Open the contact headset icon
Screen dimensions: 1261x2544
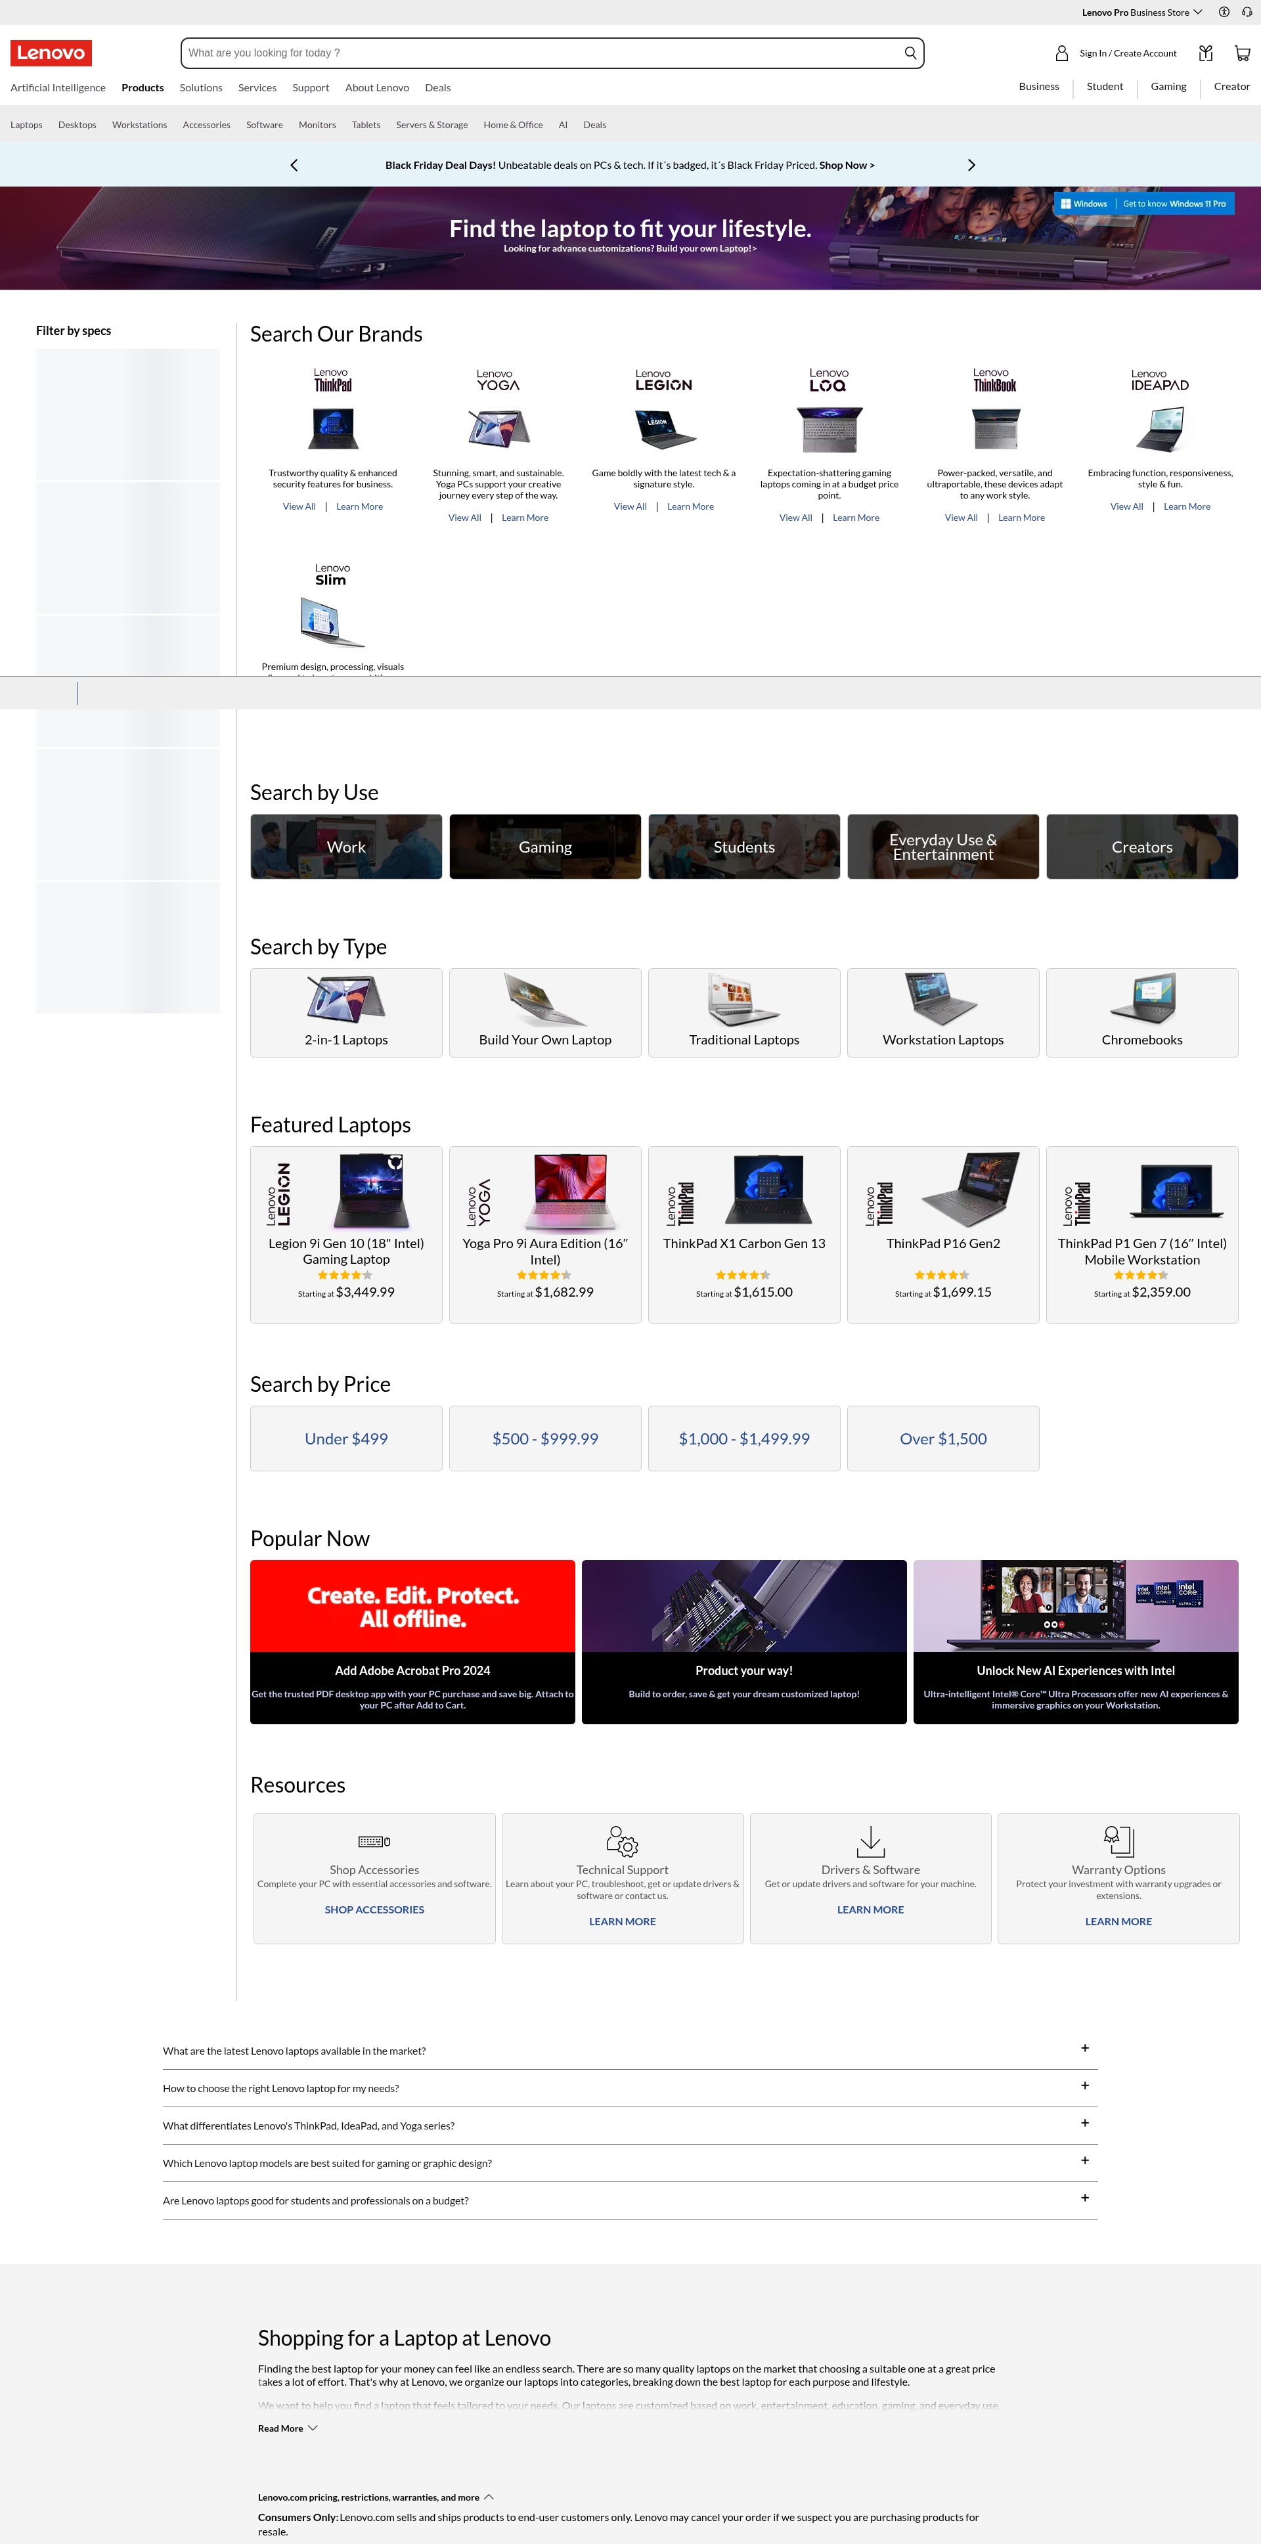[1247, 12]
